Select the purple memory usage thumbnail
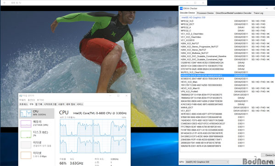This screenshot has width=275, height=166. (26, 124)
